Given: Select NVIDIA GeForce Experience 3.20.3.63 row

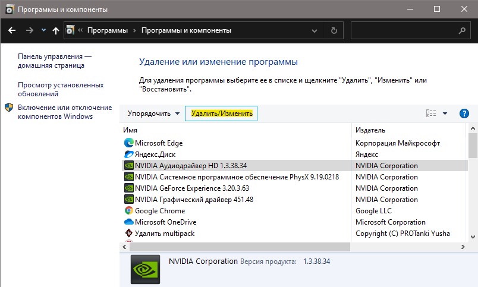Looking at the screenshot, I should [x=295, y=188].
